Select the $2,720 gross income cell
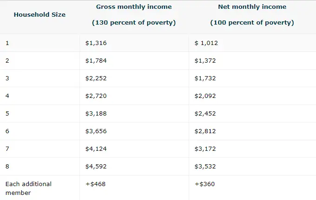Screen dimensions: 316x200 tap(96, 96)
